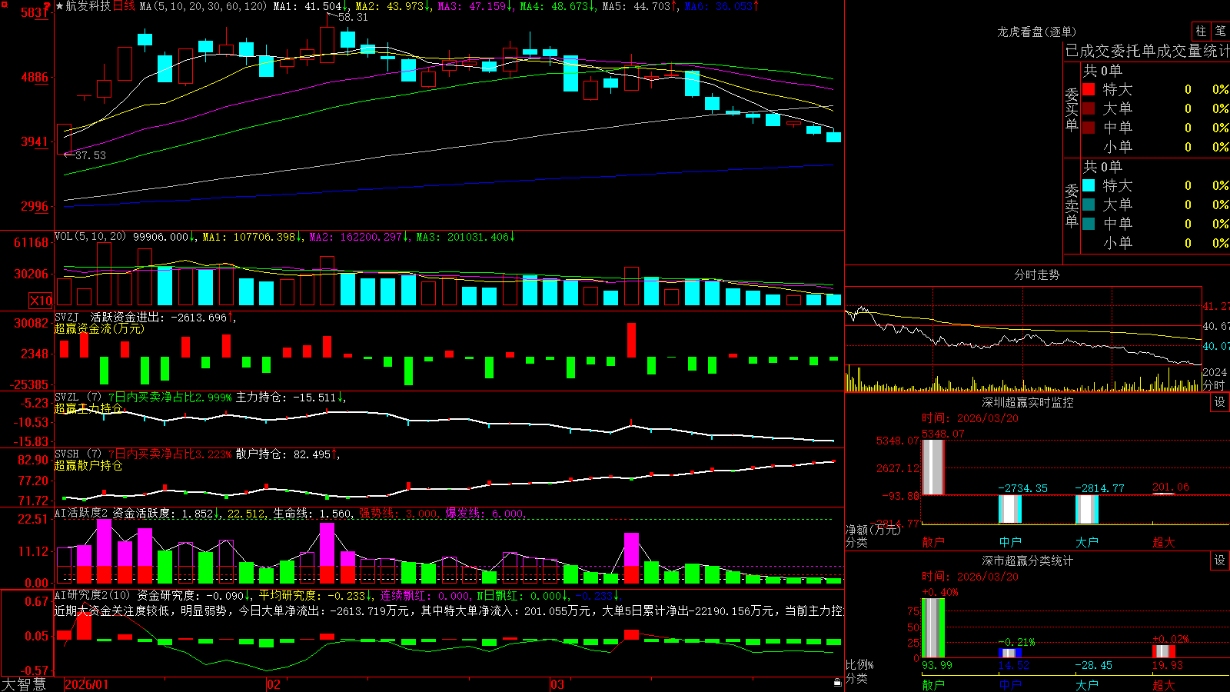Click the VOL(5,10,20) indicator label

91,236
